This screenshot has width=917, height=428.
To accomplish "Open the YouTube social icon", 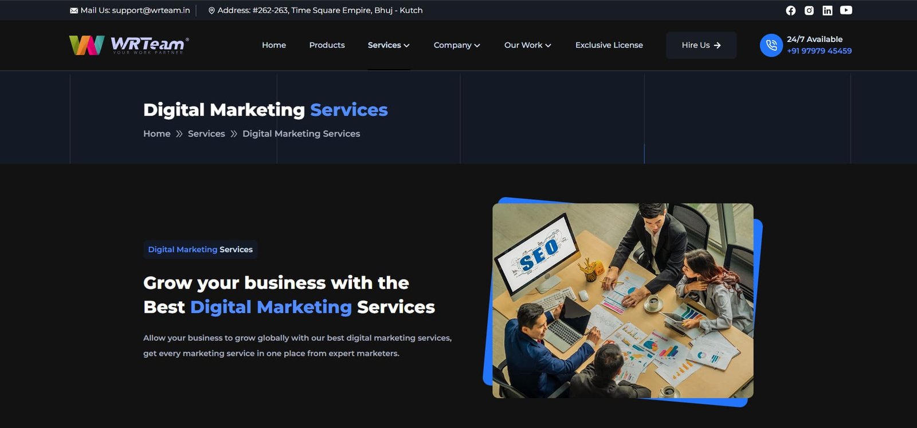I will [846, 10].
